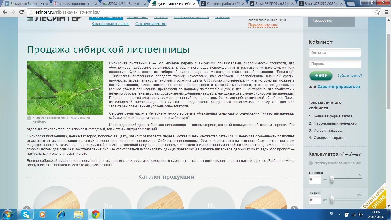Open the network signal tray icon
This screenshot has height=220, width=391.
point(354,214)
